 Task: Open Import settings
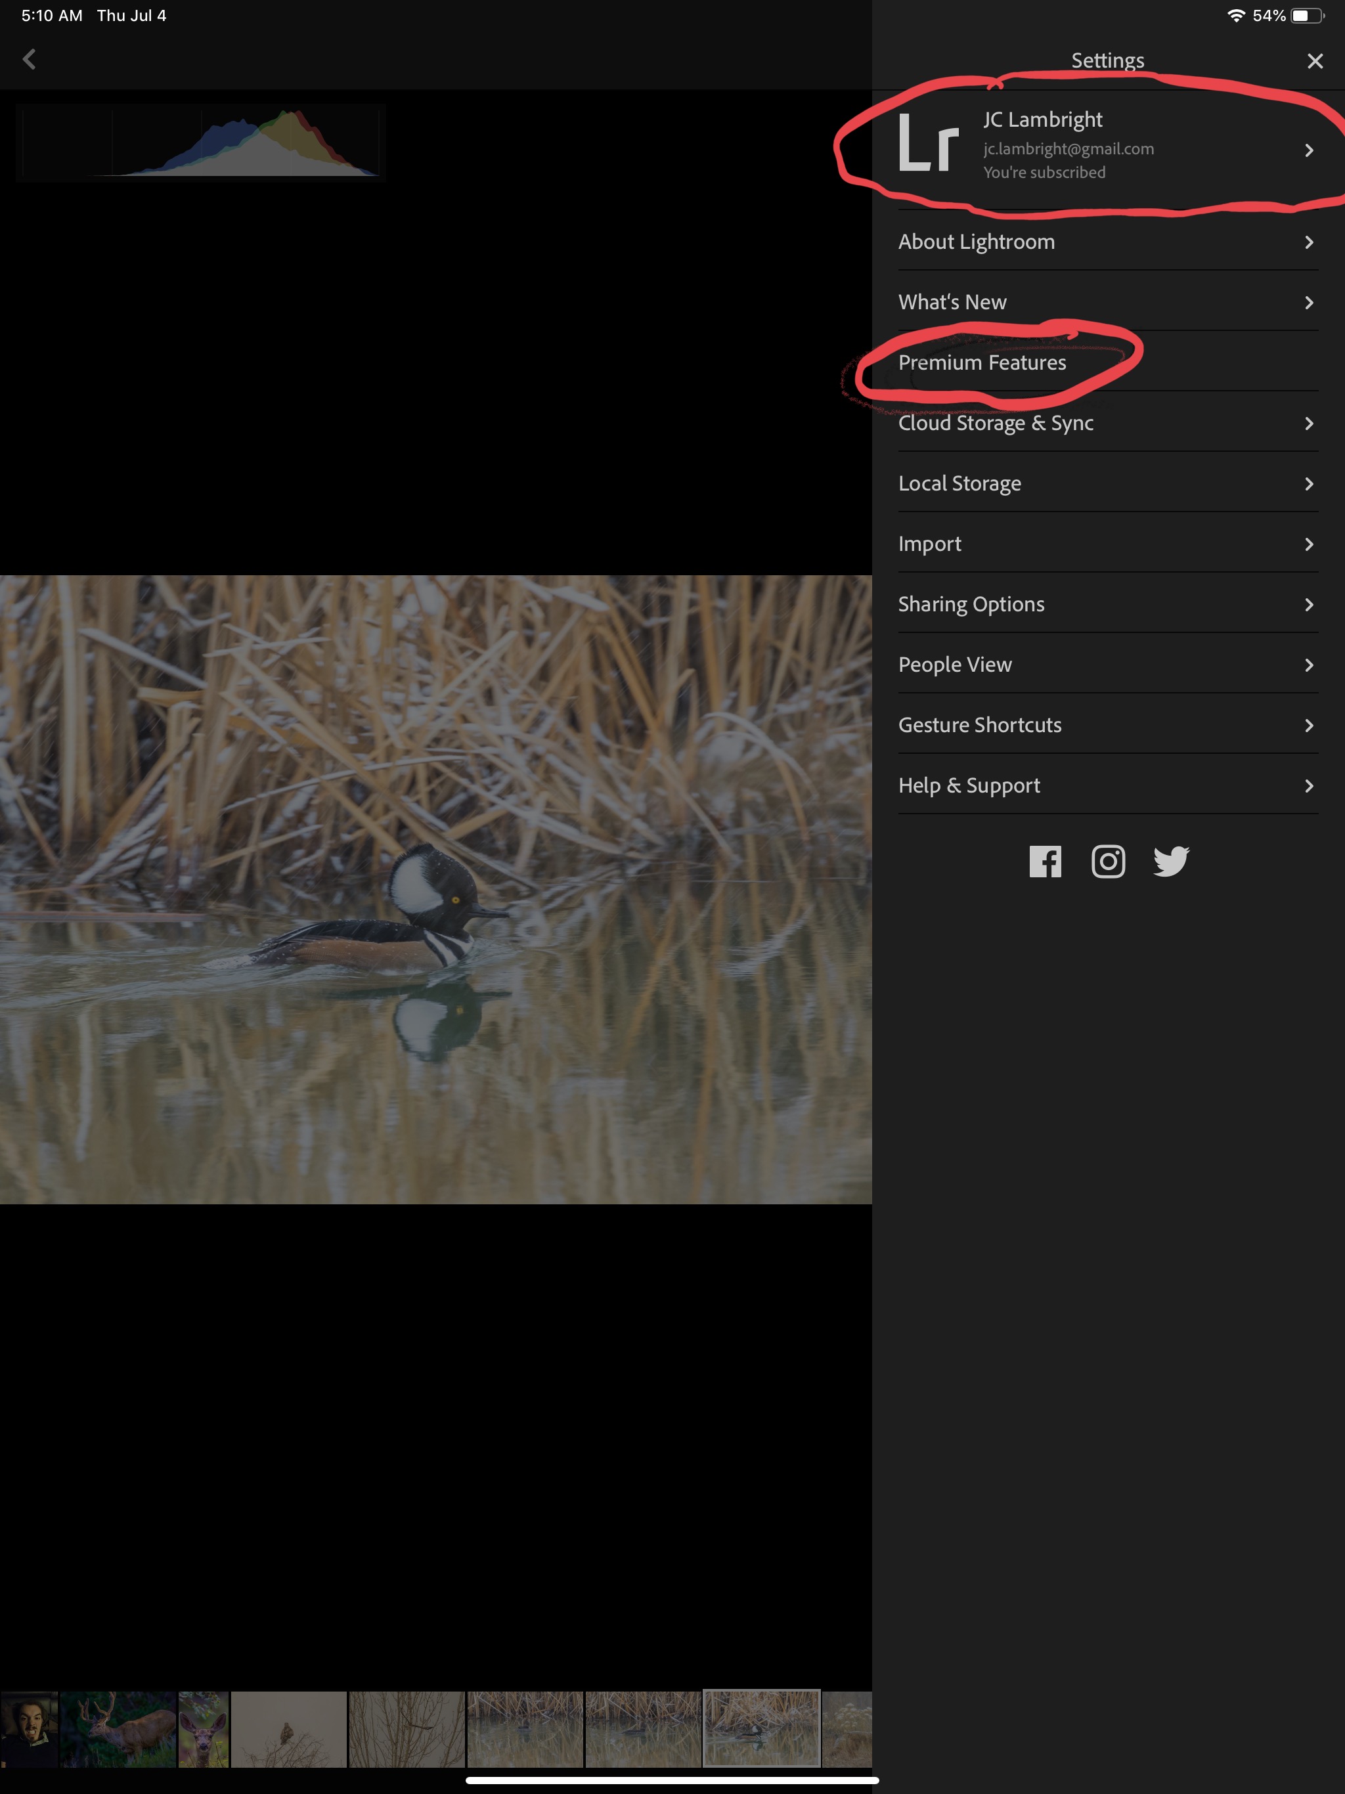[x=930, y=544]
